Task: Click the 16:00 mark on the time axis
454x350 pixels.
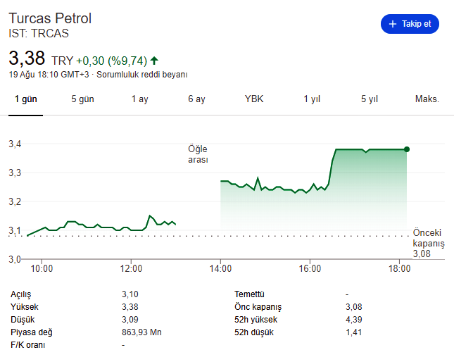Action: click(310, 268)
